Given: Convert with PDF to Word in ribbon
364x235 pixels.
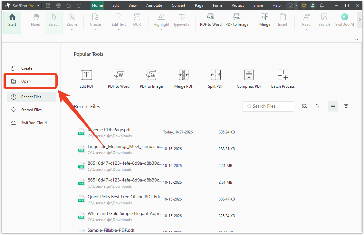Looking at the screenshot, I should pyautogui.click(x=211, y=20).
